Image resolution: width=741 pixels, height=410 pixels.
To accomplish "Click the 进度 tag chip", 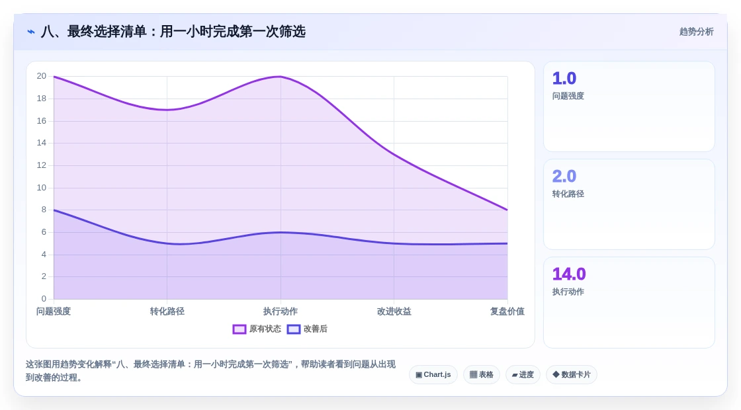I will click(523, 374).
